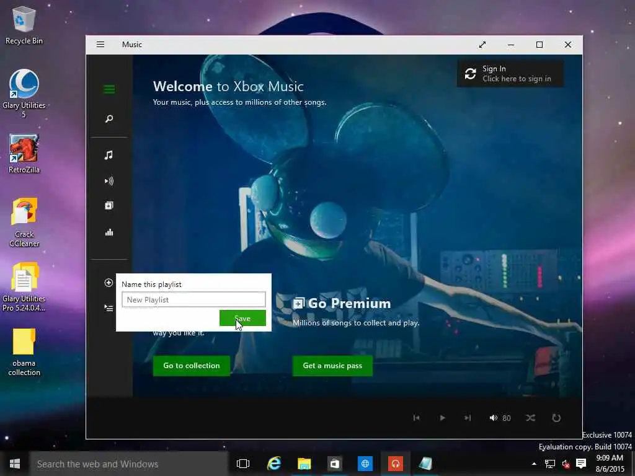635x476 pixels.
Task: Open the radio speaker icon in sidebar
Action: (x=109, y=181)
